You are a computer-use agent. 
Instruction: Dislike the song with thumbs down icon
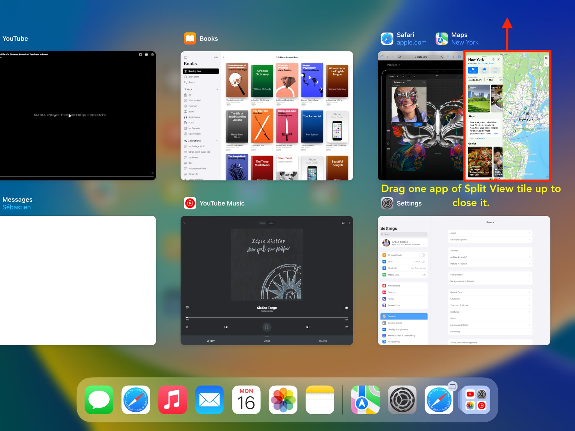[x=187, y=308]
